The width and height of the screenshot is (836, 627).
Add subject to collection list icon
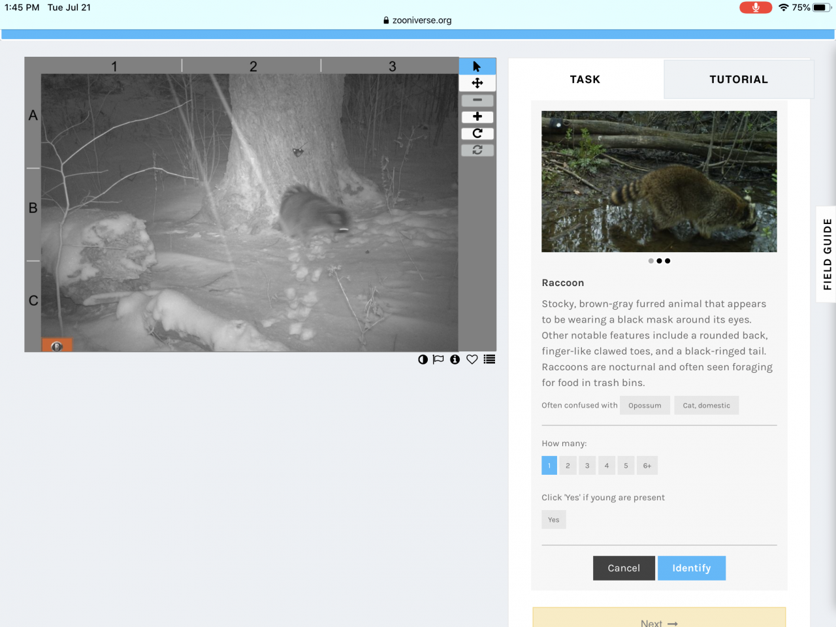(x=489, y=359)
